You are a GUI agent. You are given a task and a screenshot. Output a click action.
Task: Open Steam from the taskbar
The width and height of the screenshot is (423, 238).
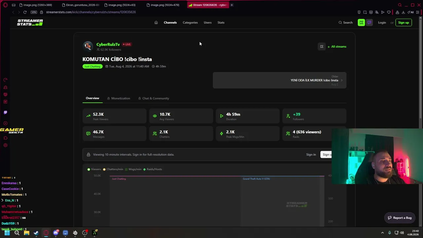[36, 233]
